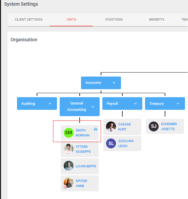The width and height of the screenshot is (188, 199).
Task: Click Licari Beppe's profile photo
Action: click(69, 166)
